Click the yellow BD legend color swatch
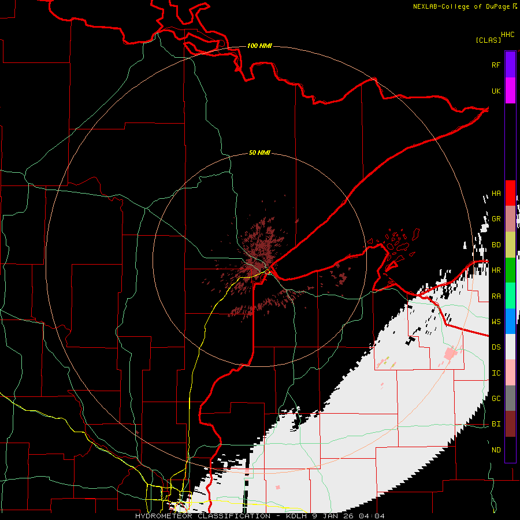 click(x=510, y=245)
